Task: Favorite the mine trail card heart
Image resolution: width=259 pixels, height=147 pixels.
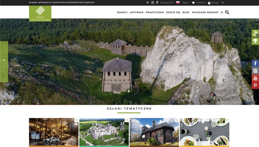Action: click(76, 120)
